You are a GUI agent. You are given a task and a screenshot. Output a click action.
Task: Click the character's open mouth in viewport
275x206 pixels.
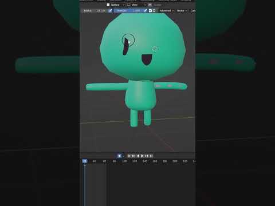[x=147, y=60]
